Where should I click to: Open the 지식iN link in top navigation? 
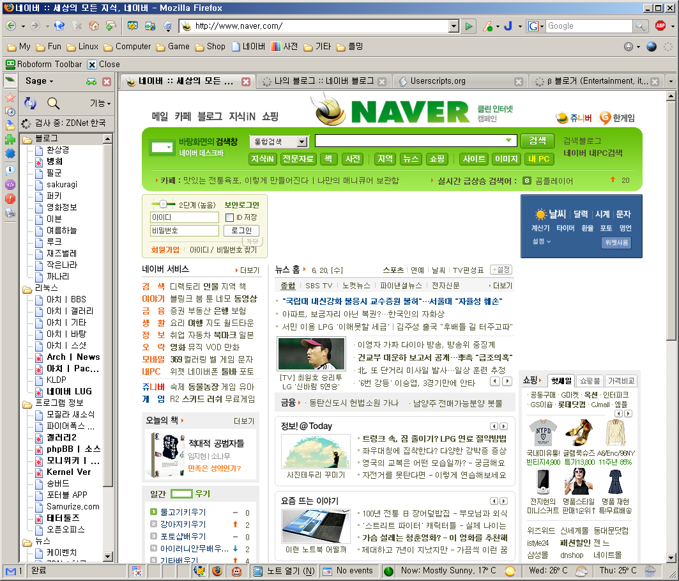coord(241,116)
